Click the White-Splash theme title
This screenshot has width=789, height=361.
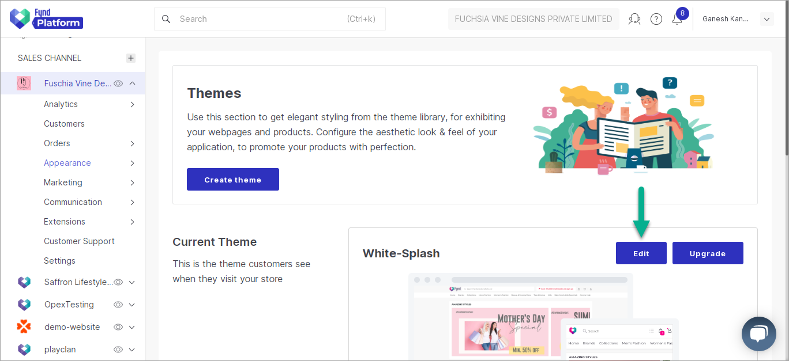[x=401, y=253]
